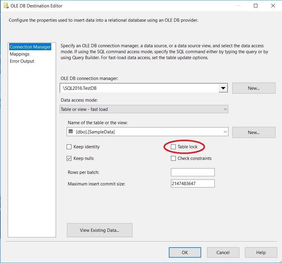
Task: Click into the Rows per batch field
Action: point(193,172)
